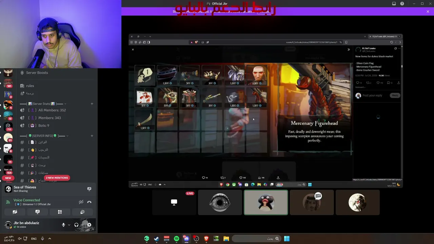This screenshot has height=244, width=434.
Task: Add a channel to the SERVER INFO category
Action: click(92, 136)
